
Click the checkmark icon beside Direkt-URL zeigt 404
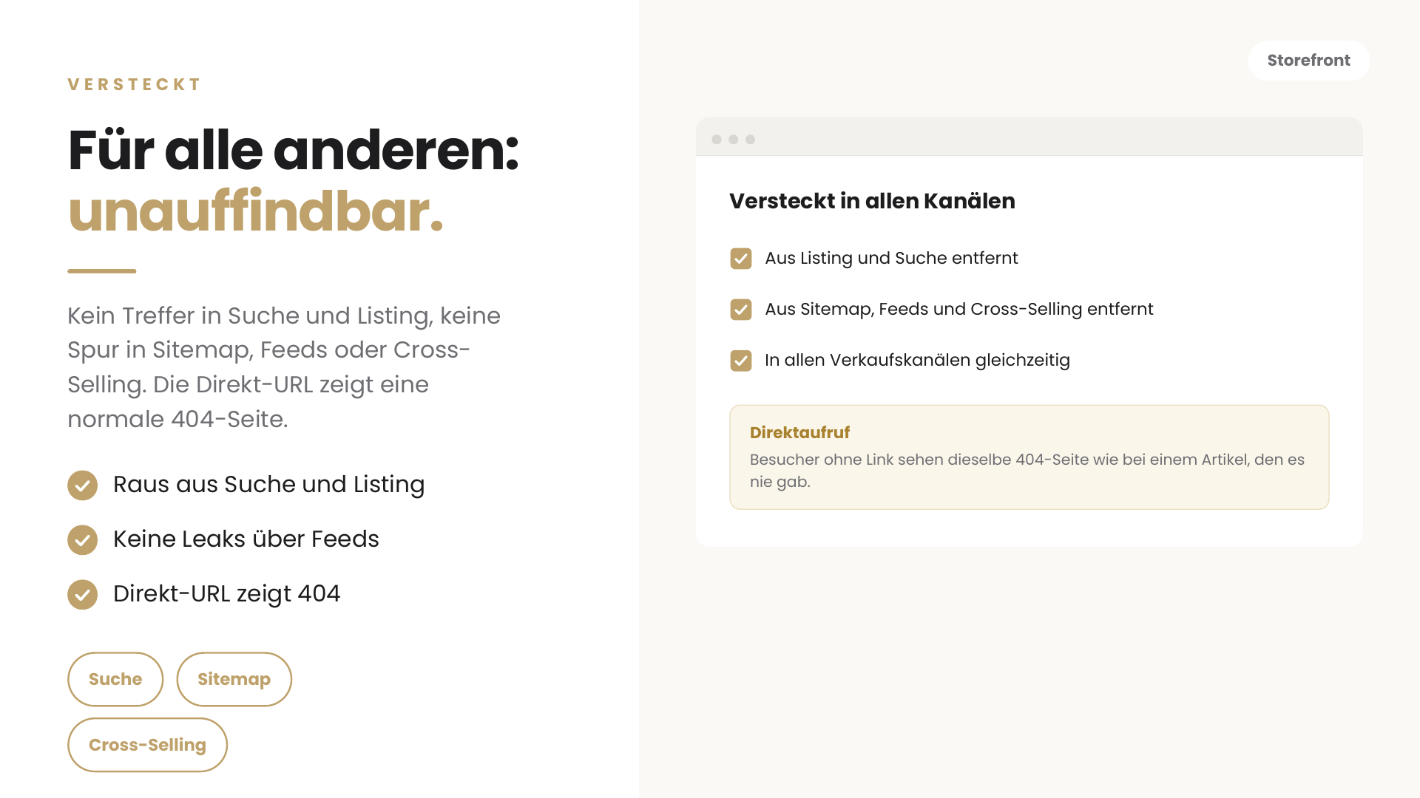tap(82, 595)
